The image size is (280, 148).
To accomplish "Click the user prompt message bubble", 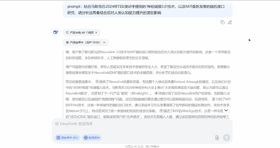I will (x=147, y=10).
